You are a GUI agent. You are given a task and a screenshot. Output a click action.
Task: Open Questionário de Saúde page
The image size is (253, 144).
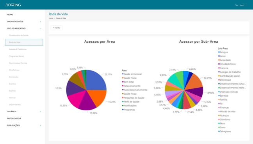19,36
